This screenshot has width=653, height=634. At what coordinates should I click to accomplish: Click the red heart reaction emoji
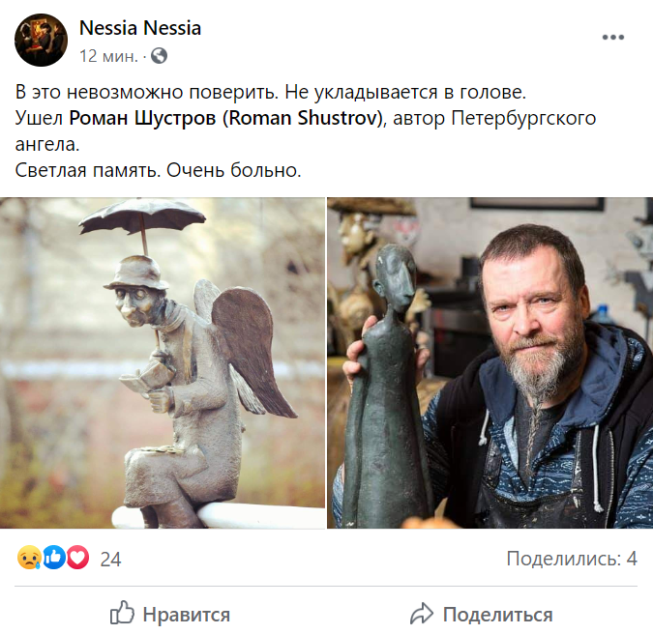click(77, 558)
